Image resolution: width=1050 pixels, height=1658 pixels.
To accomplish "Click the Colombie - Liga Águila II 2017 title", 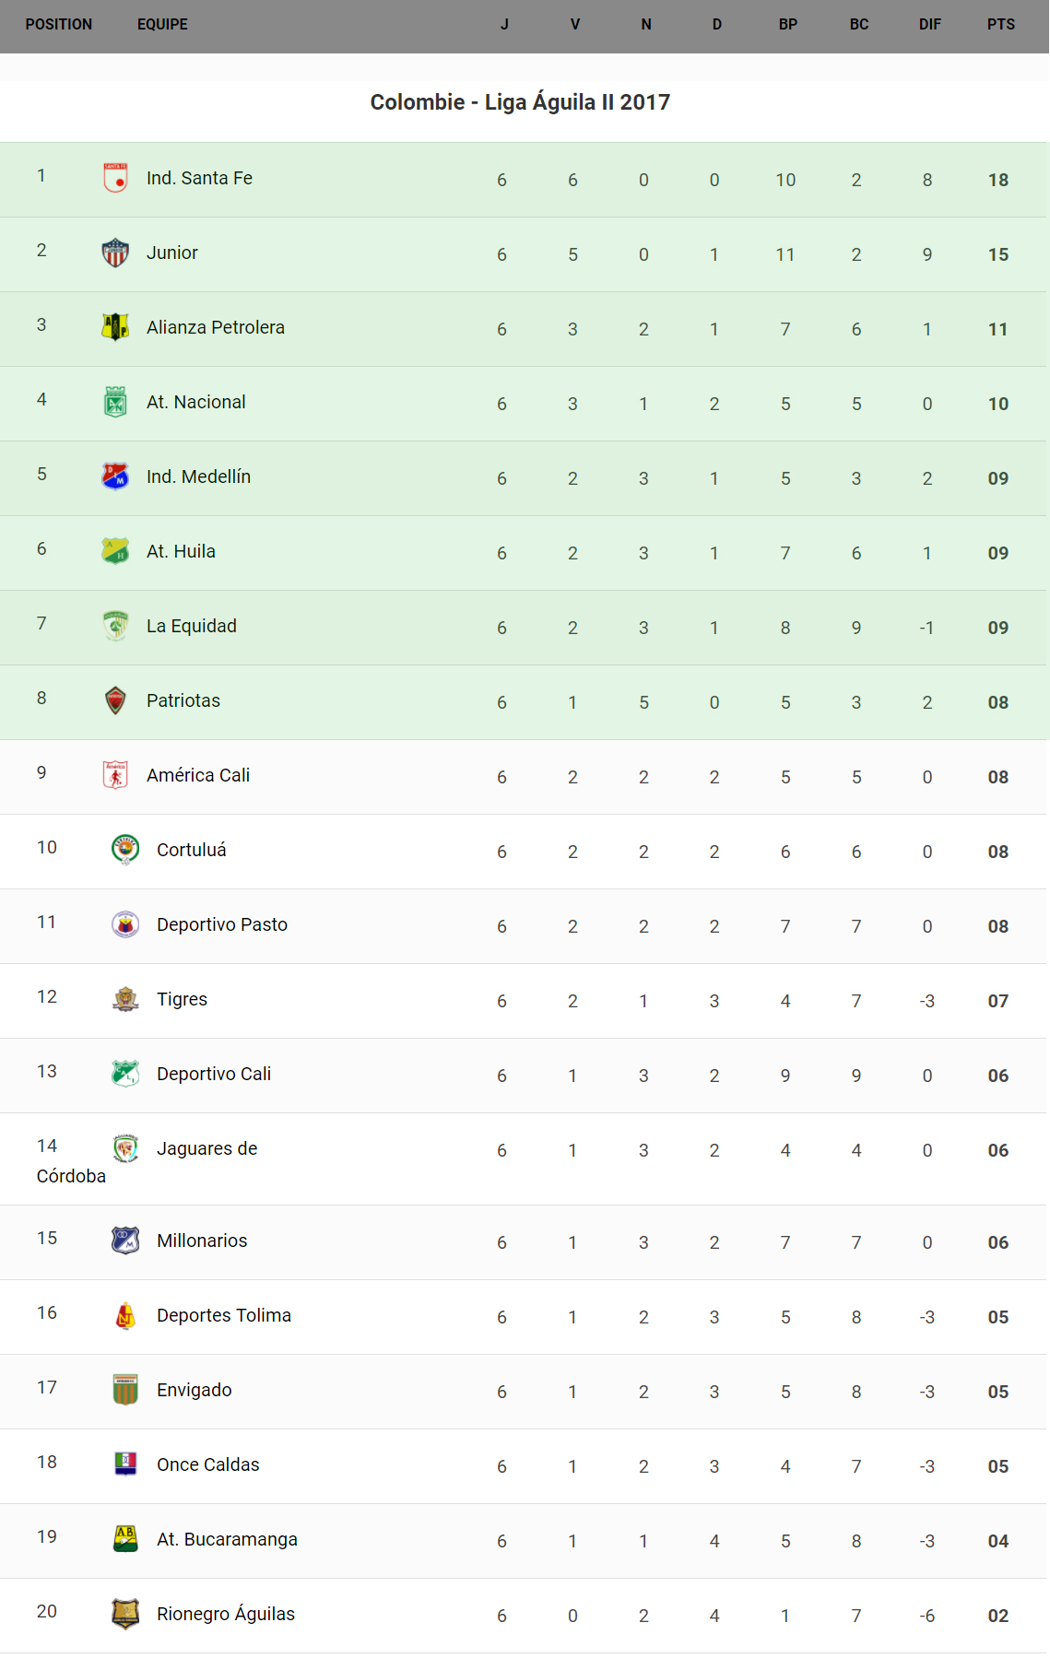I will pos(520,102).
